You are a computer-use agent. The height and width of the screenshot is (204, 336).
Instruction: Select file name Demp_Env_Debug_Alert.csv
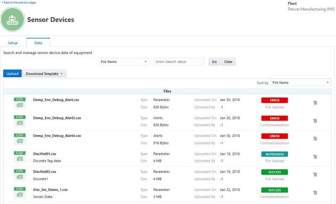point(56,100)
